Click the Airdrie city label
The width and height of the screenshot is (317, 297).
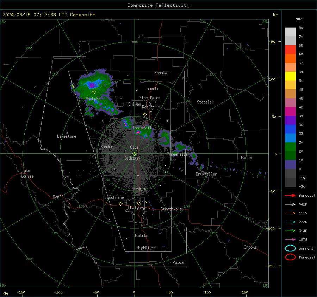(x=139, y=189)
